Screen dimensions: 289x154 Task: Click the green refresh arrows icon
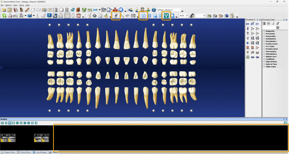(4, 16)
